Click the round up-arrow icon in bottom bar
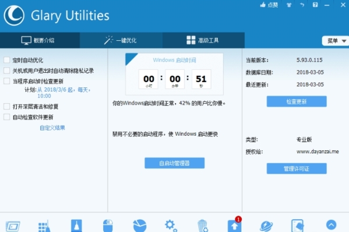This screenshot has width=349, height=232. [x=331, y=224]
